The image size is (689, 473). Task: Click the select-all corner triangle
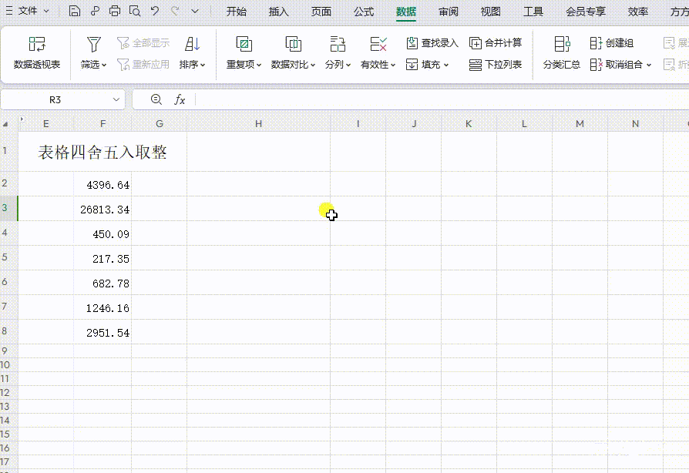pos(5,124)
